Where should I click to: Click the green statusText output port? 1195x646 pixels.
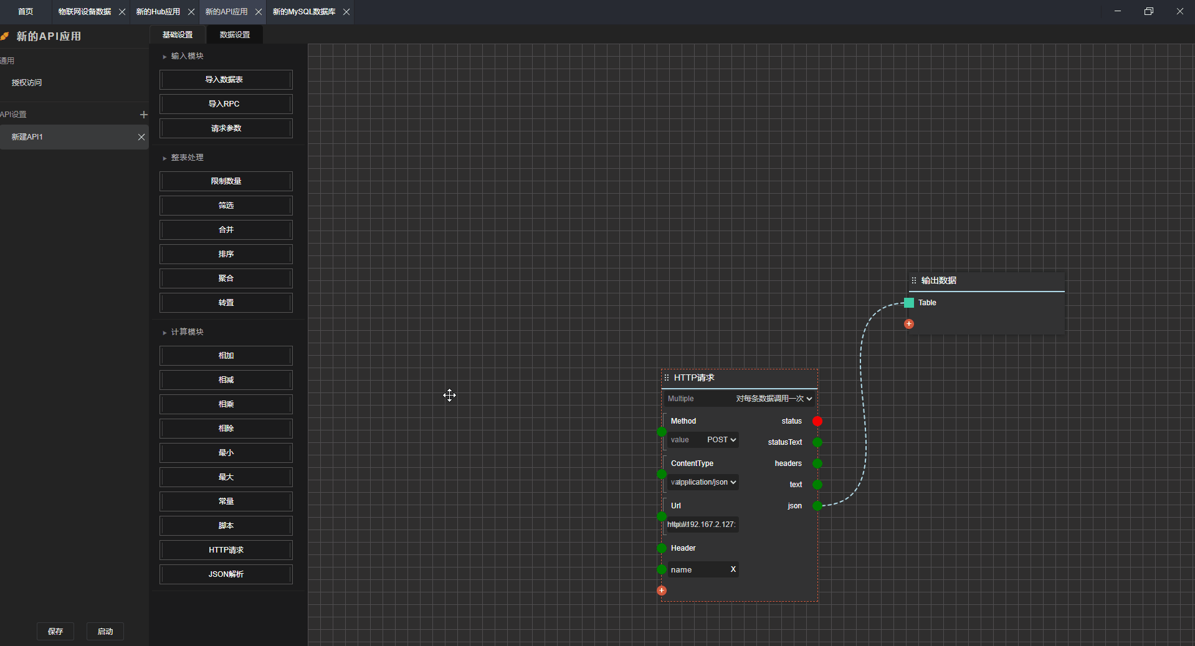point(817,442)
